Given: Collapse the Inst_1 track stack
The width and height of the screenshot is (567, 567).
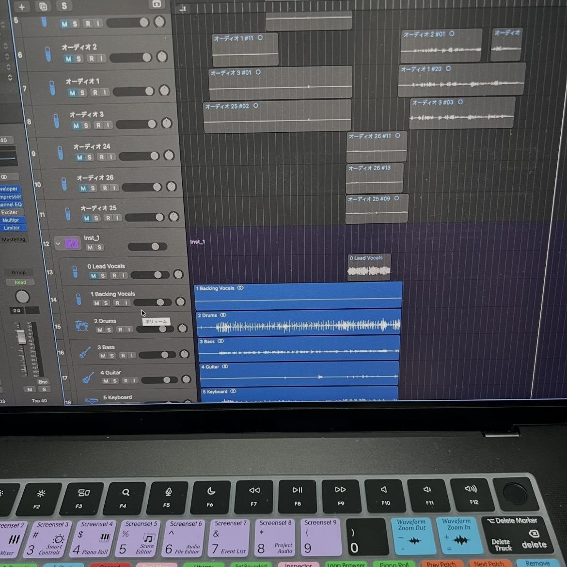Looking at the screenshot, I should coord(58,243).
